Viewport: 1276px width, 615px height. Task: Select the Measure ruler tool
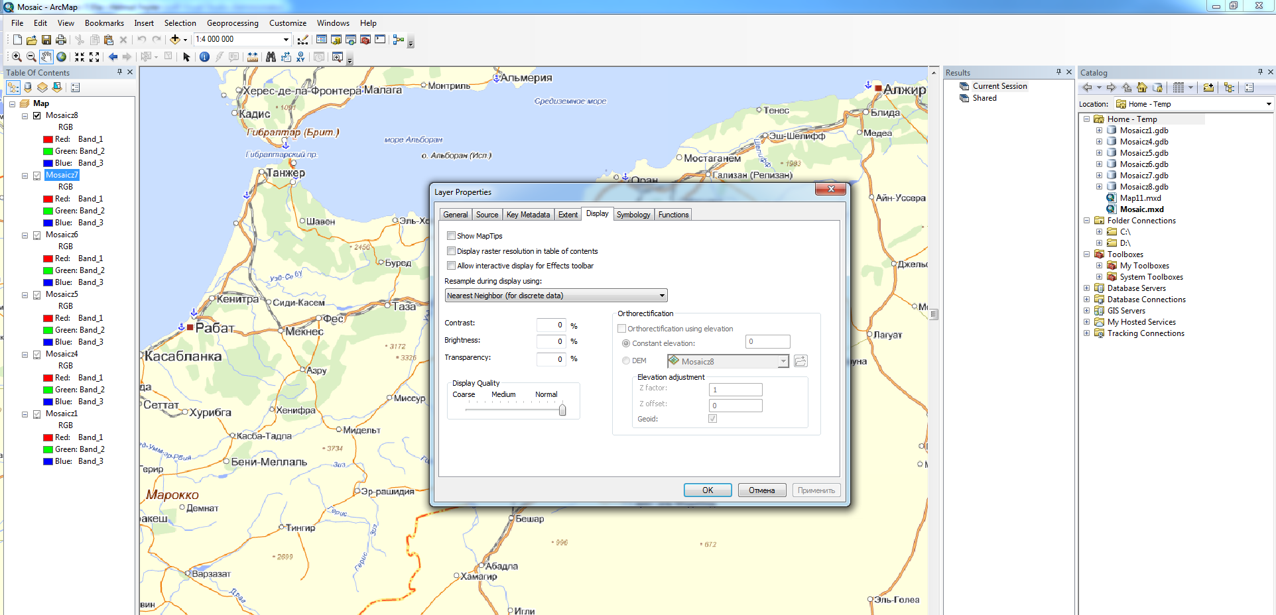click(x=253, y=57)
